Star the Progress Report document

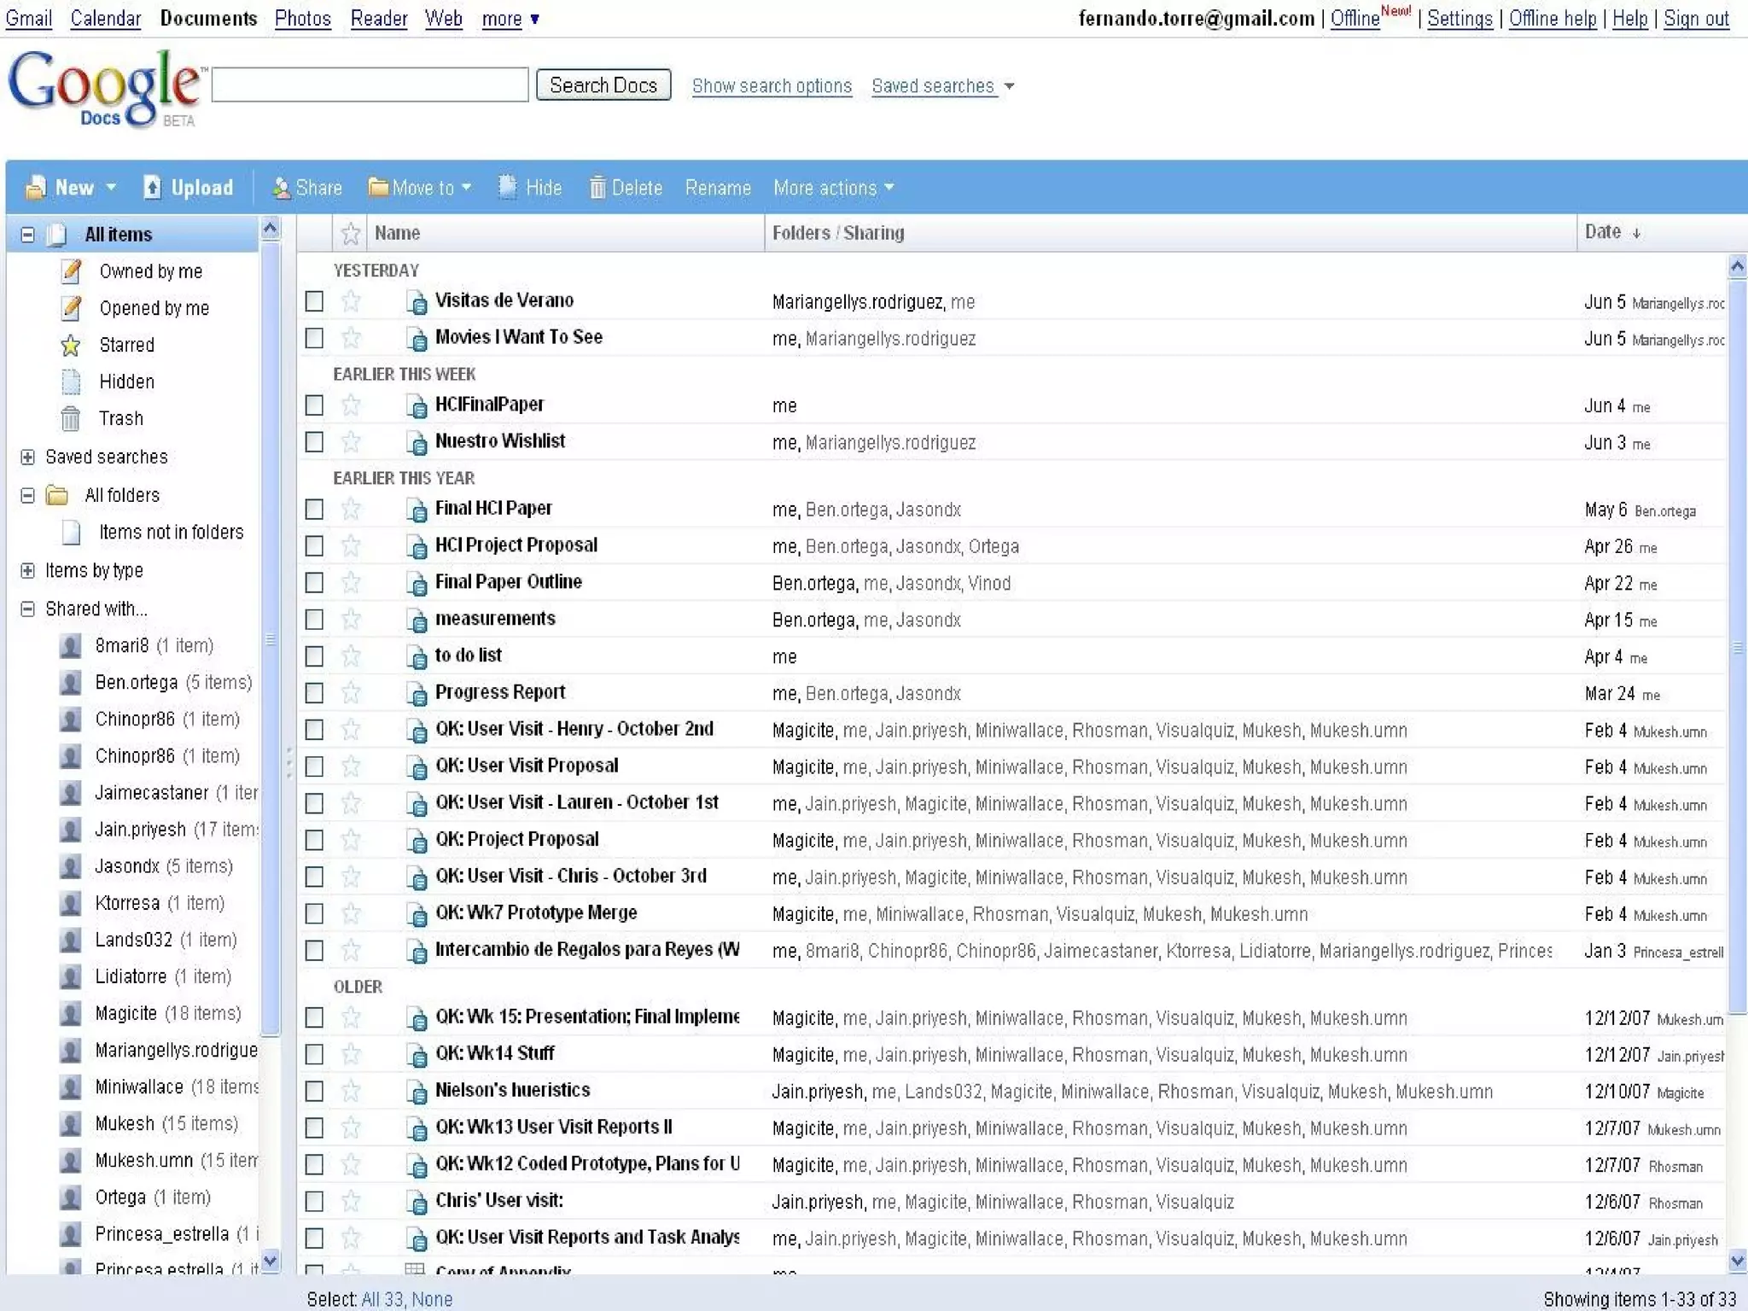(351, 693)
